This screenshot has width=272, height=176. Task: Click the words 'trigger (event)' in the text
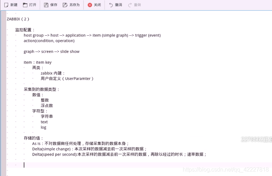coord(148,35)
